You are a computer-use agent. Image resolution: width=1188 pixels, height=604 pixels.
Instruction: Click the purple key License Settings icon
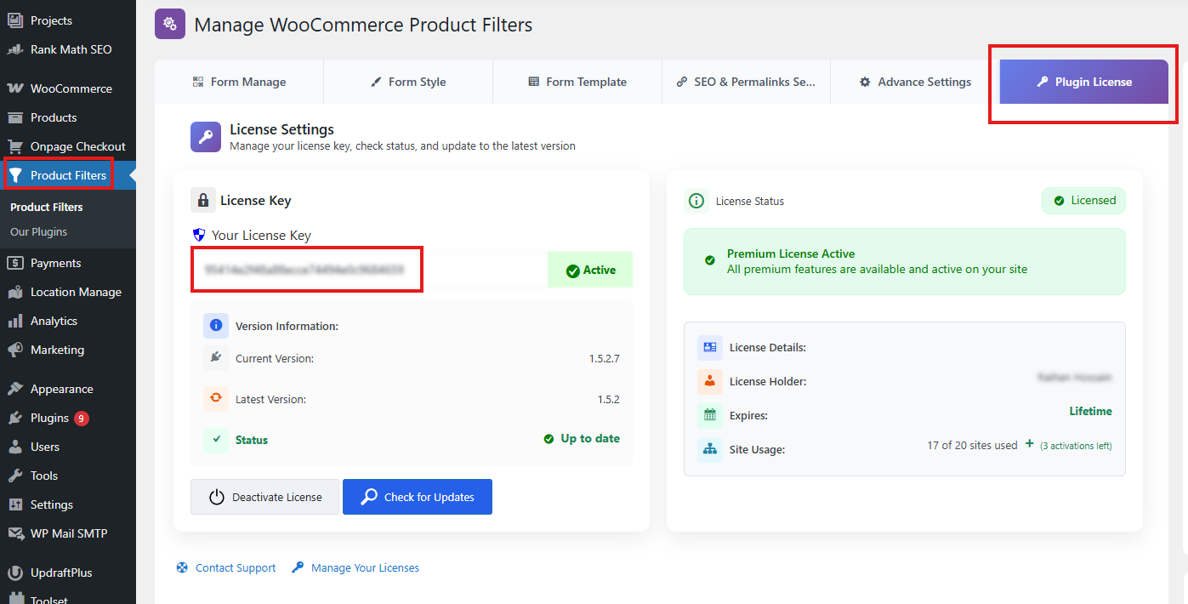click(206, 137)
